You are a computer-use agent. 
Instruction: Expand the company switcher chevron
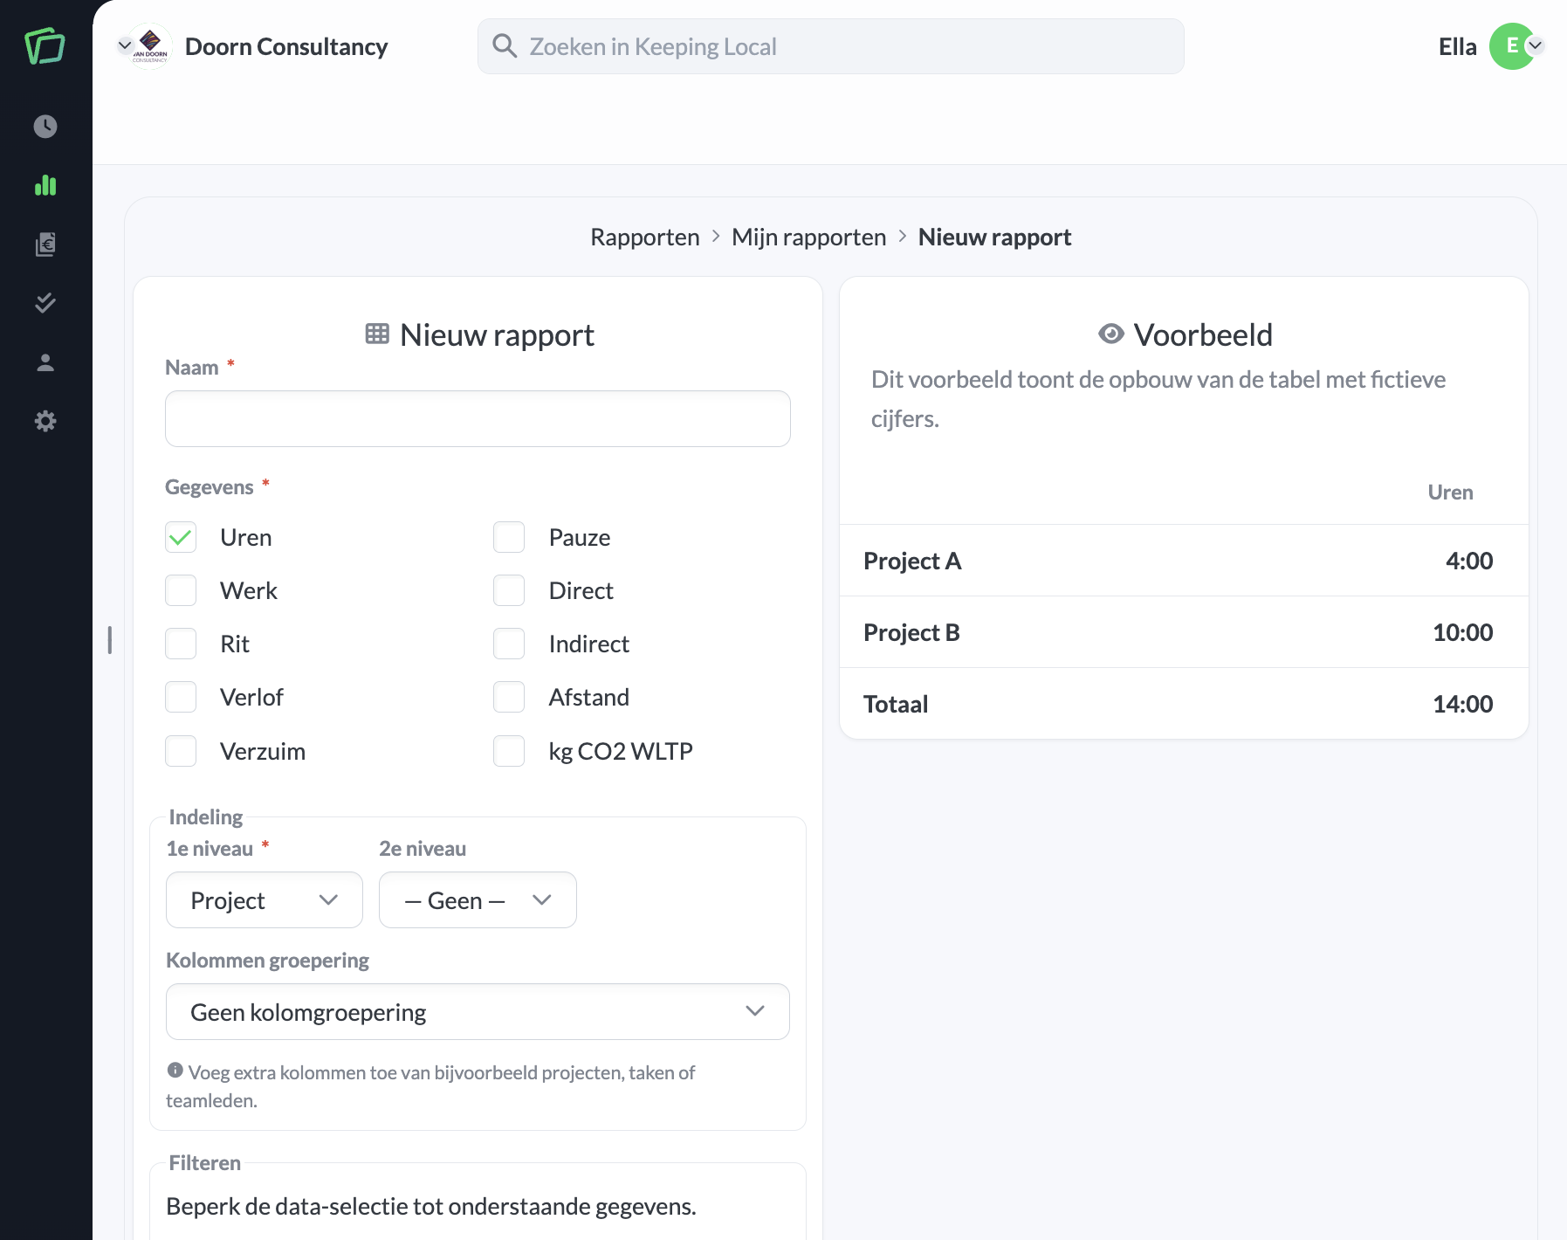click(125, 45)
